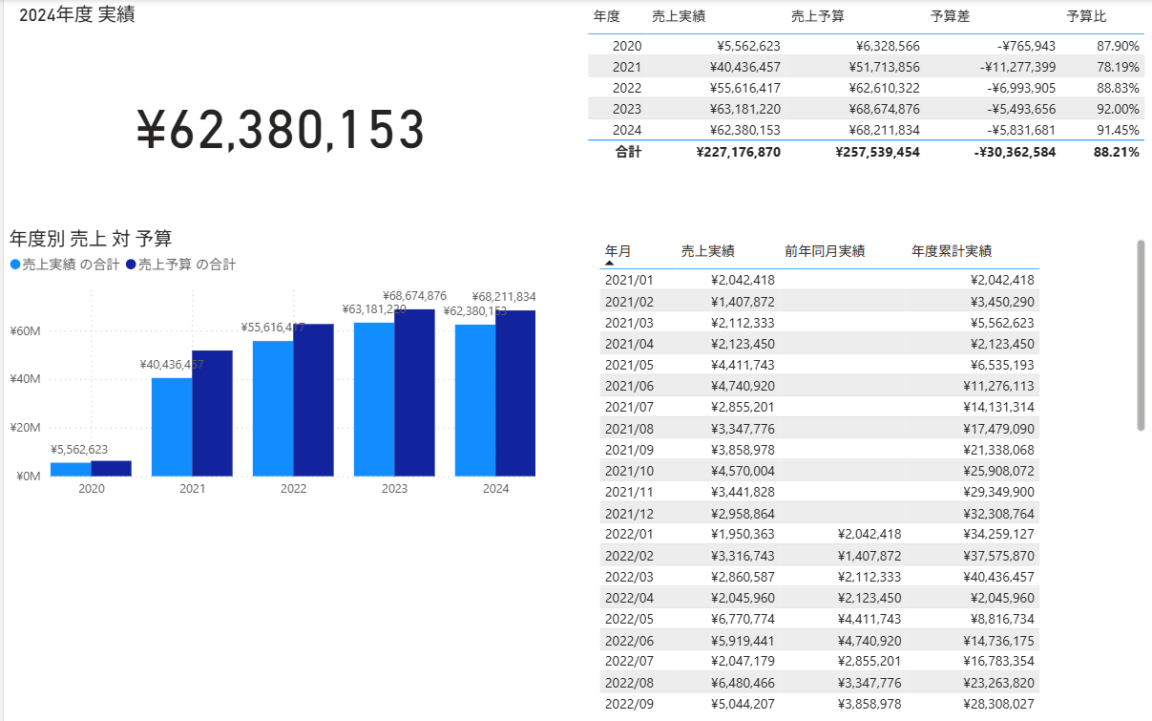Click the dark blue 売上予算 legend marker
Viewport: 1152px width, 721px height.
(131, 265)
